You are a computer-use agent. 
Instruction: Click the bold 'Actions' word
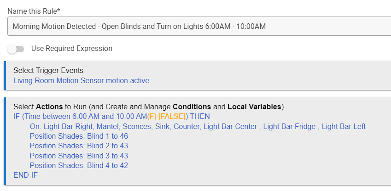point(49,107)
